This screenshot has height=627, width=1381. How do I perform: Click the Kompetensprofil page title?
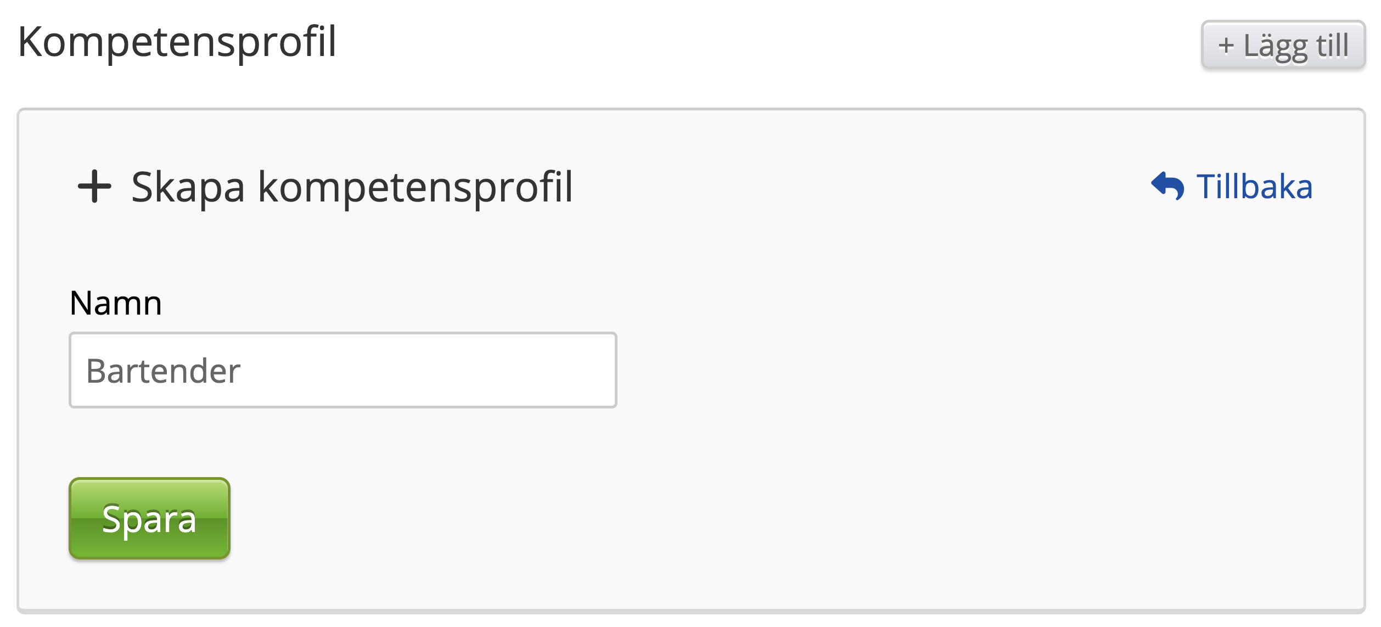[177, 42]
